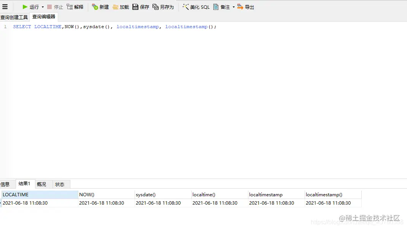Switch to Query Builder (查询创建工具) tab

pos(14,17)
